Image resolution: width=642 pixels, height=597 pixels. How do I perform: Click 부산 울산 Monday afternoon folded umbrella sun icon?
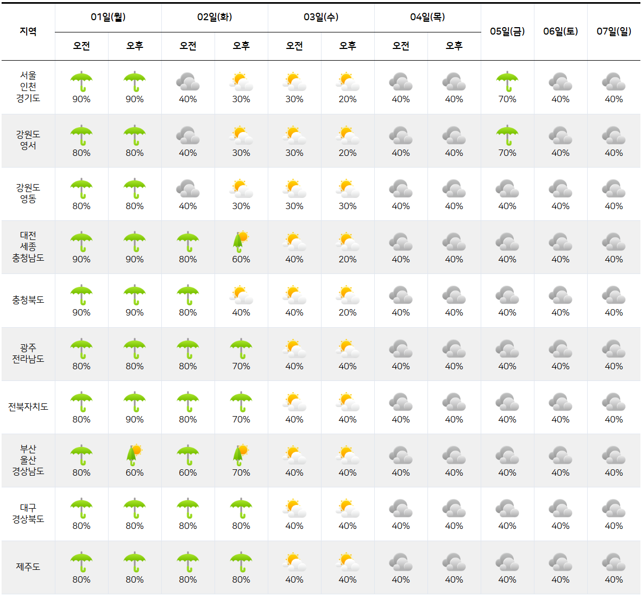tap(135, 455)
